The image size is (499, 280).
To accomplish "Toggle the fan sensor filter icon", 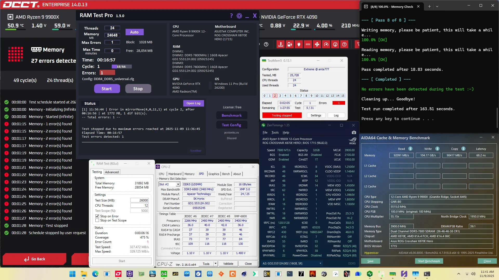I will pyautogui.click(x=317, y=44).
